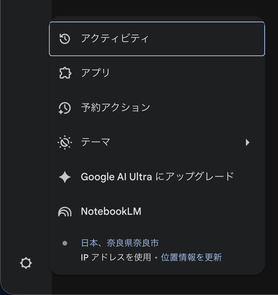Open the NotebookLM text entry
The width and height of the screenshot is (278, 295).
click(x=111, y=212)
